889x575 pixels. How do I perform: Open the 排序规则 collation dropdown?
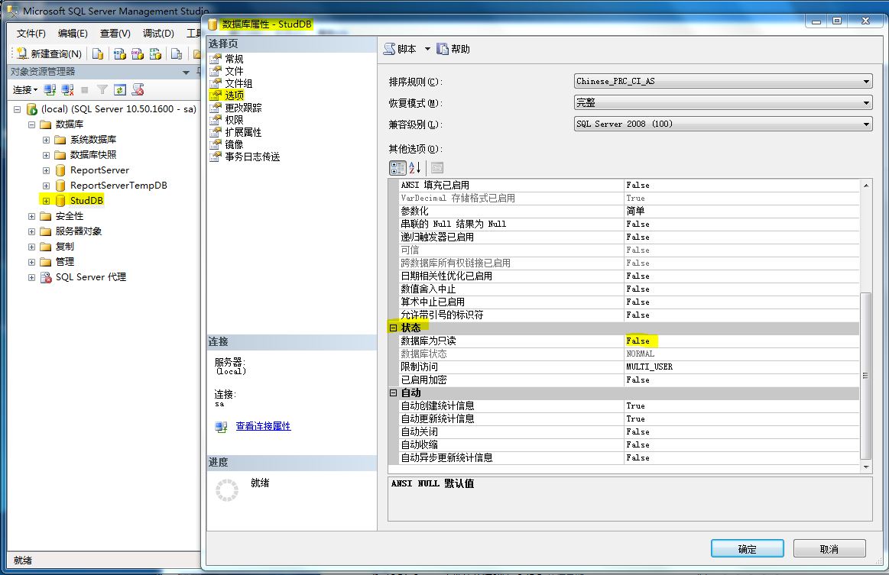[x=865, y=80]
